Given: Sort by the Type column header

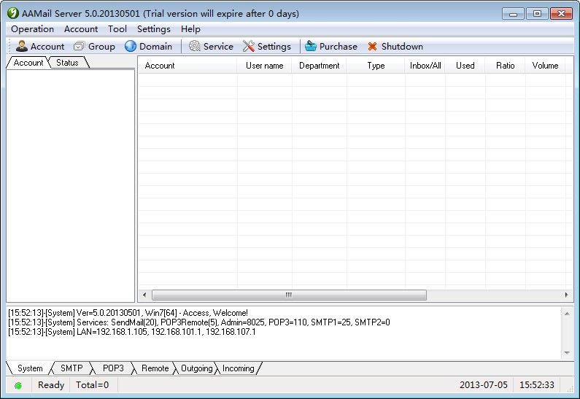Looking at the screenshot, I should click(x=376, y=66).
